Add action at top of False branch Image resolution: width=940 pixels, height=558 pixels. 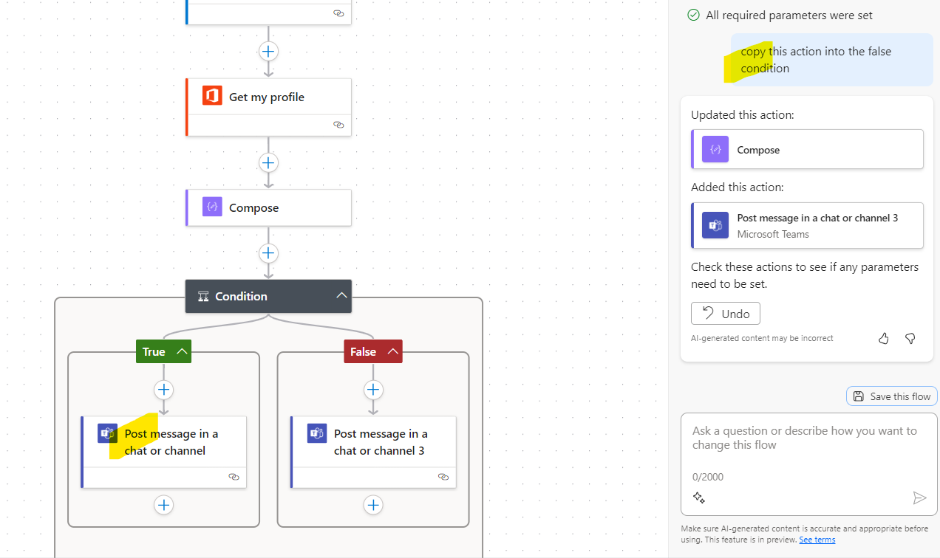[374, 390]
